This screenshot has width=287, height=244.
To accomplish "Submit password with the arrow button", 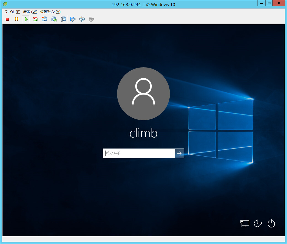I will coord(180,154).
